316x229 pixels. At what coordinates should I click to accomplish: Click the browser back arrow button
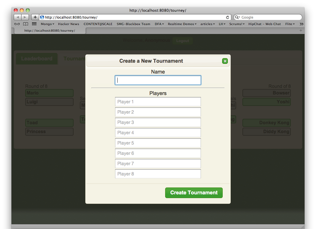(x=18, y=17)
